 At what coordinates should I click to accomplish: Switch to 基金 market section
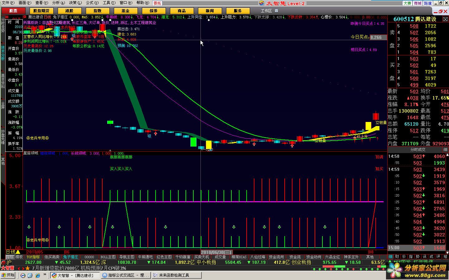tap(126, 11)
